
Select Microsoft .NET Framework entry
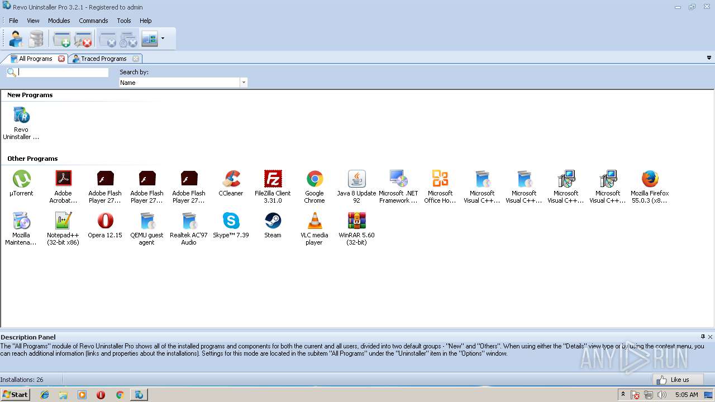398,187
